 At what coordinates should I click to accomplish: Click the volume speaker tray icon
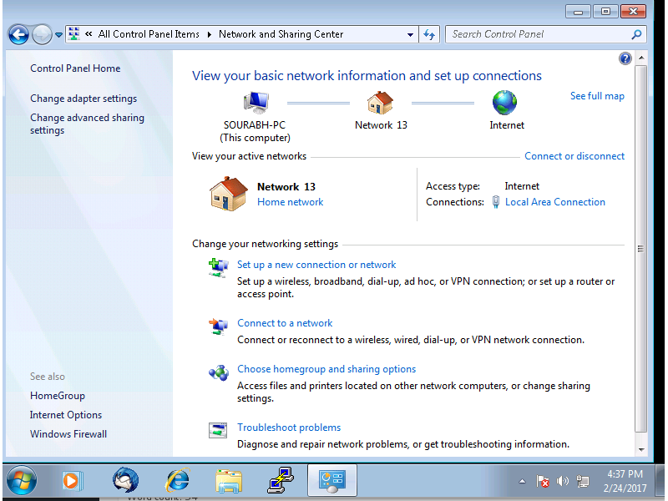(x=563, y=482)
